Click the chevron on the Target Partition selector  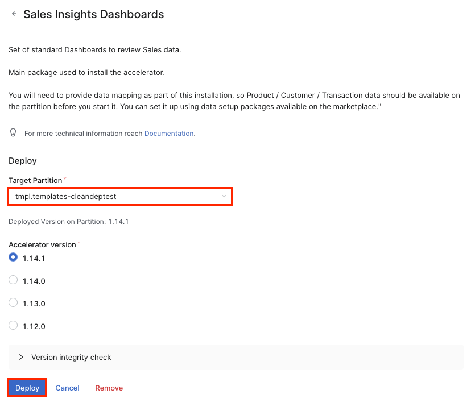point(224,196)
